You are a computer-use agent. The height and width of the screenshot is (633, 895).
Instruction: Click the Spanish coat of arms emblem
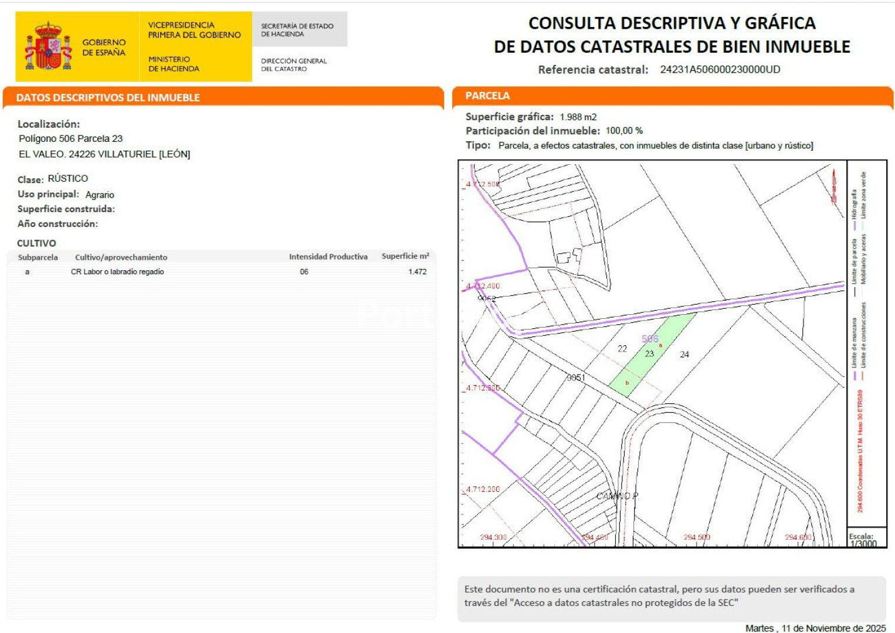point(48,46)
